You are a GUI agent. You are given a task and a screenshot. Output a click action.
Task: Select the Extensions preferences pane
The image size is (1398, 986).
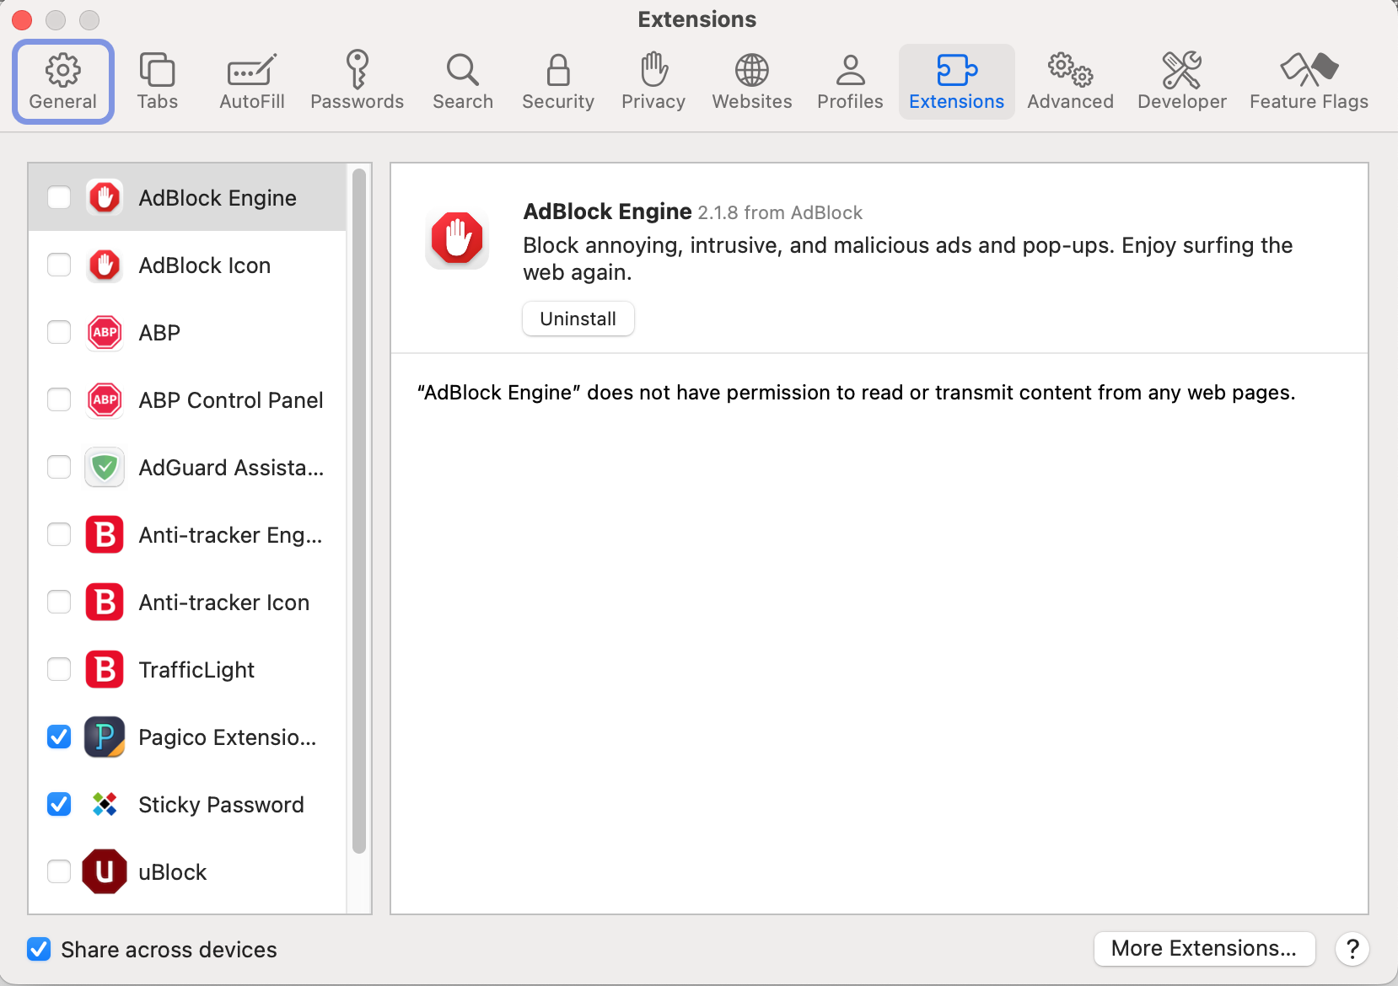click(x=957, y=82)
